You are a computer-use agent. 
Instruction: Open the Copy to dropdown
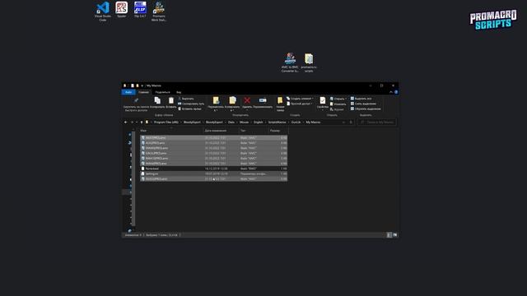point(232,104)
